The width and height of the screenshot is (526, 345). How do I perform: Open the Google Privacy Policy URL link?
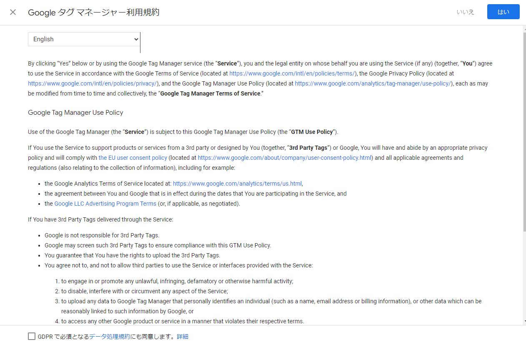93,83
